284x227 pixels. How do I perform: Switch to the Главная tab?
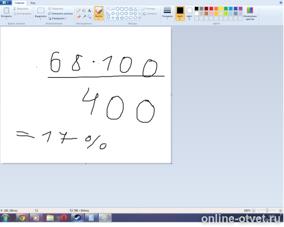(19, 3)
